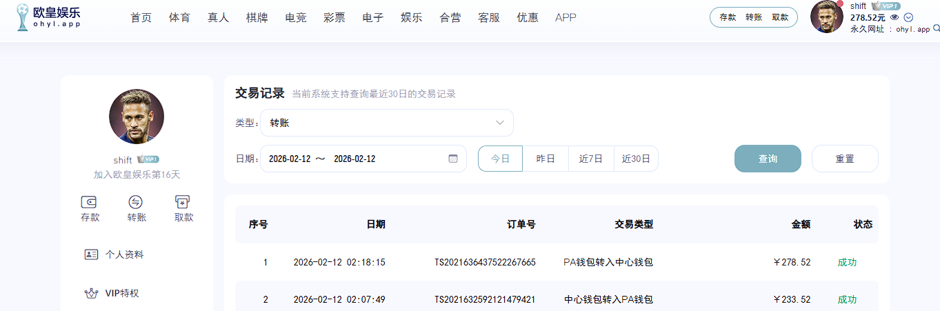The image size is (940, 311).
Task: Click the top-right user avatar thumbnail
Action: click(827, 17)
